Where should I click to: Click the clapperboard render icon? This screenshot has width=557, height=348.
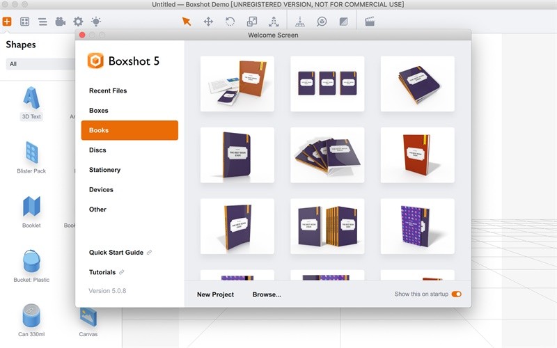click(370, 22)
